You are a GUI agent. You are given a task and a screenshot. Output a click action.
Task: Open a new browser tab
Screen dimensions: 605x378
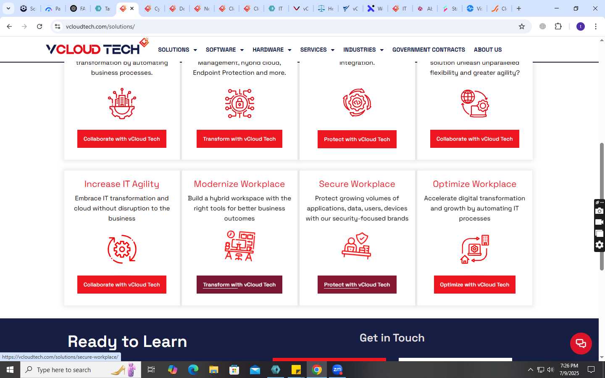tap(519, 8)
